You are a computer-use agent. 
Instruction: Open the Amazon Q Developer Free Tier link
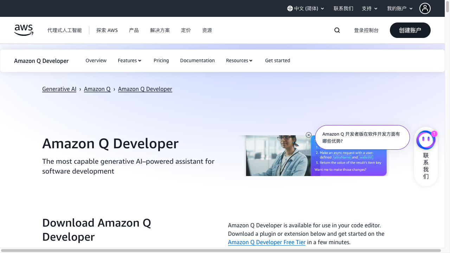pyautogui.click(x=266, y=242)
